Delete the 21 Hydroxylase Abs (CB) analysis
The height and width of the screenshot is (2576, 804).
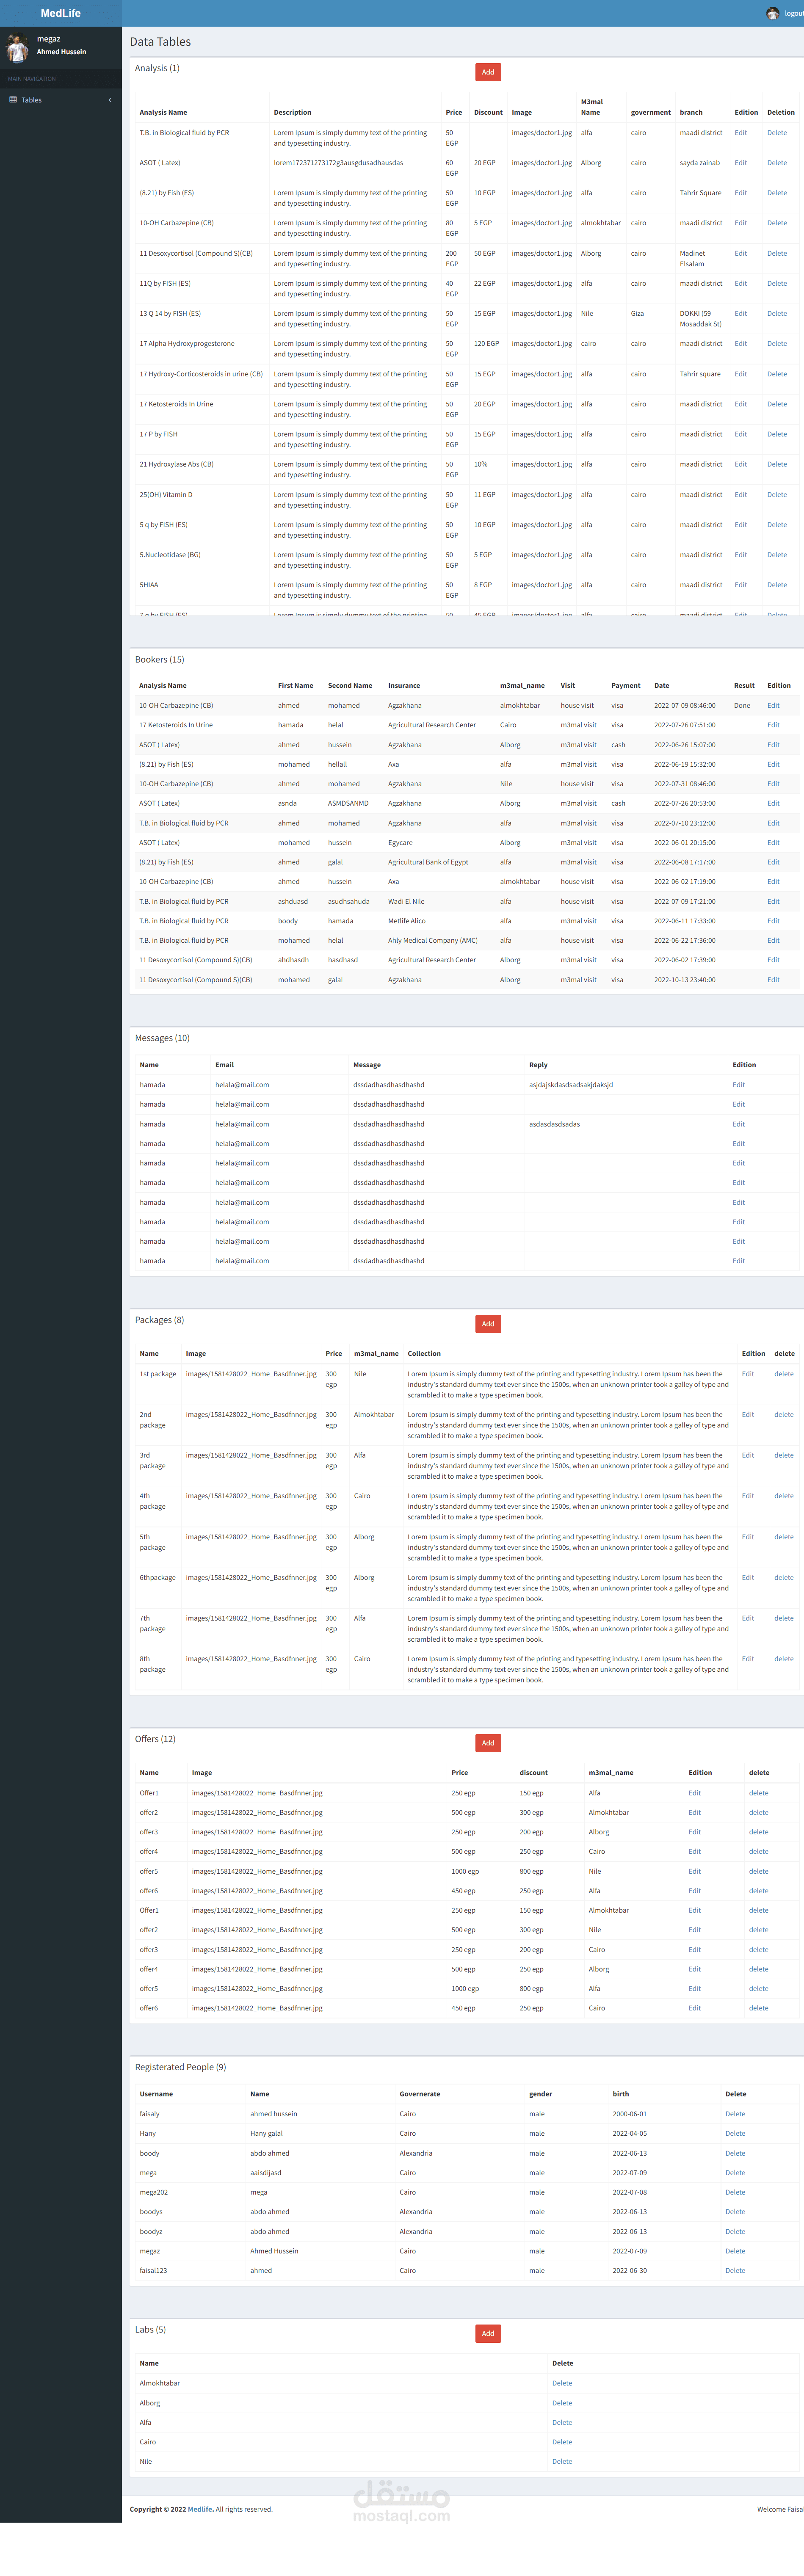(x=777, y=464)
